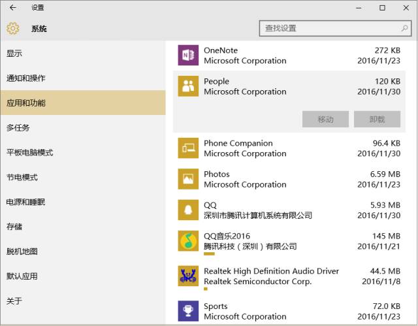Screen dimensions: 418x326
Task: Click the 44.5 MB size value
Action: (385, 271)
